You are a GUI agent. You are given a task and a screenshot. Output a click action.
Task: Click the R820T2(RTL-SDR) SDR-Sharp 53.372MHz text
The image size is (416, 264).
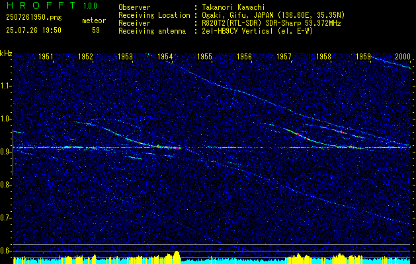[271, 23]
